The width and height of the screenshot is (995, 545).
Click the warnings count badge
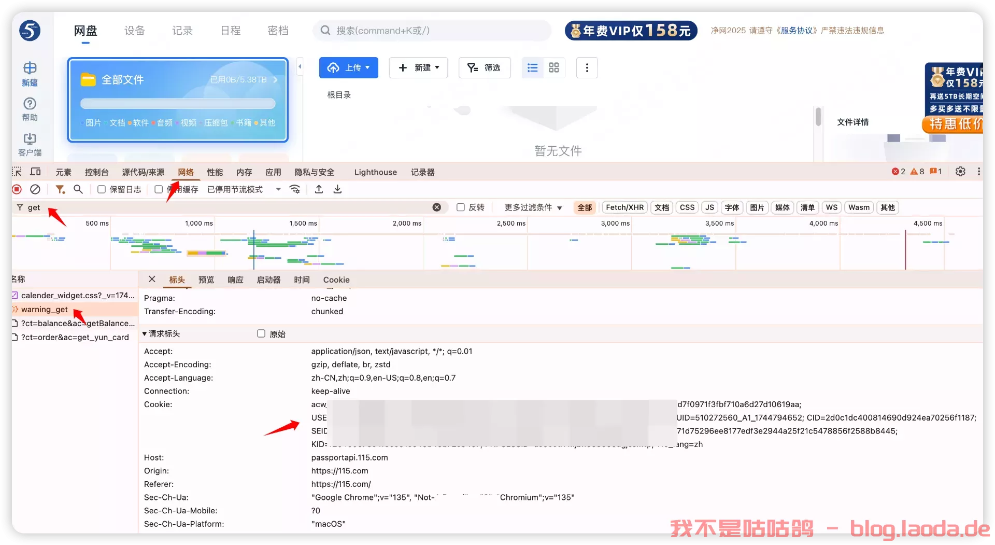tap(917, 172)
